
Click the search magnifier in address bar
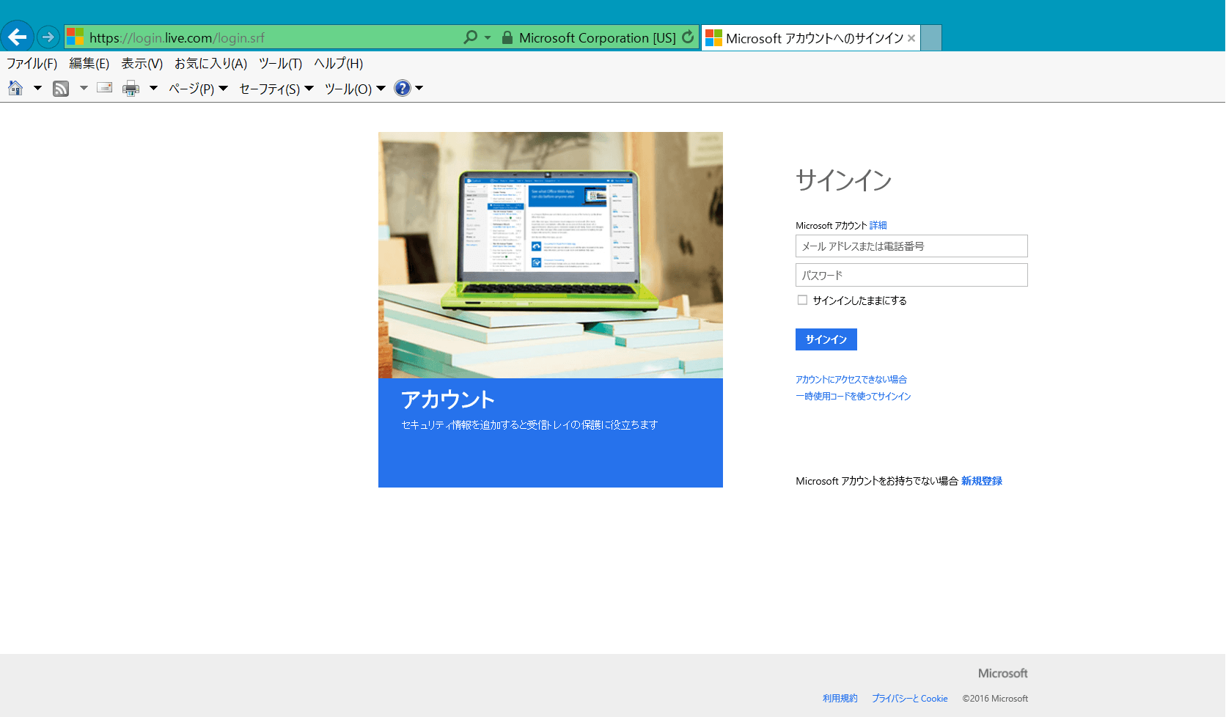470,37
